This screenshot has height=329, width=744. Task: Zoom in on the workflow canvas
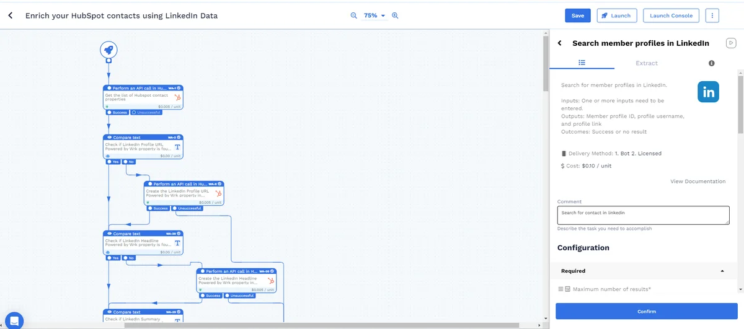pyautogui.click(x=395, y=15)
